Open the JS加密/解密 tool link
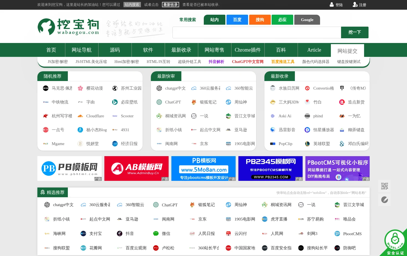 click(x=58, y=62)
